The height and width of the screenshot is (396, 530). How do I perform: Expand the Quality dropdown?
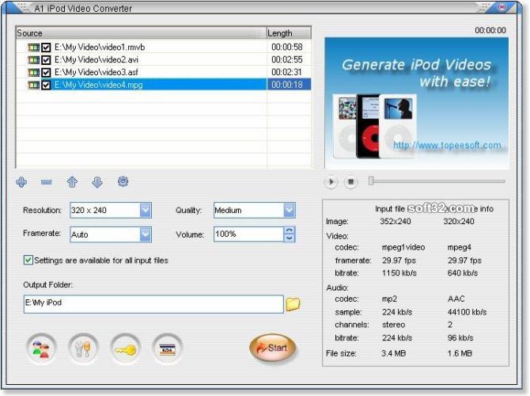pyautogui.click(x=290, y=210)
